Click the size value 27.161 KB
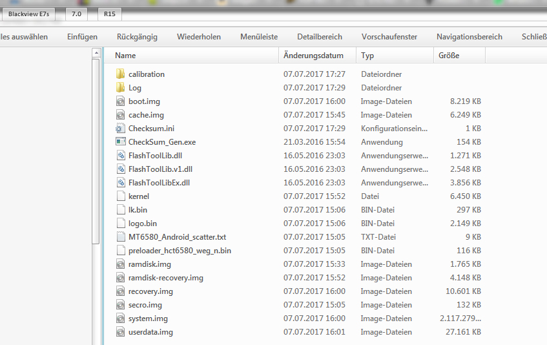The width and height of the screenshot is (547, 345). click(x=463, y=332)
